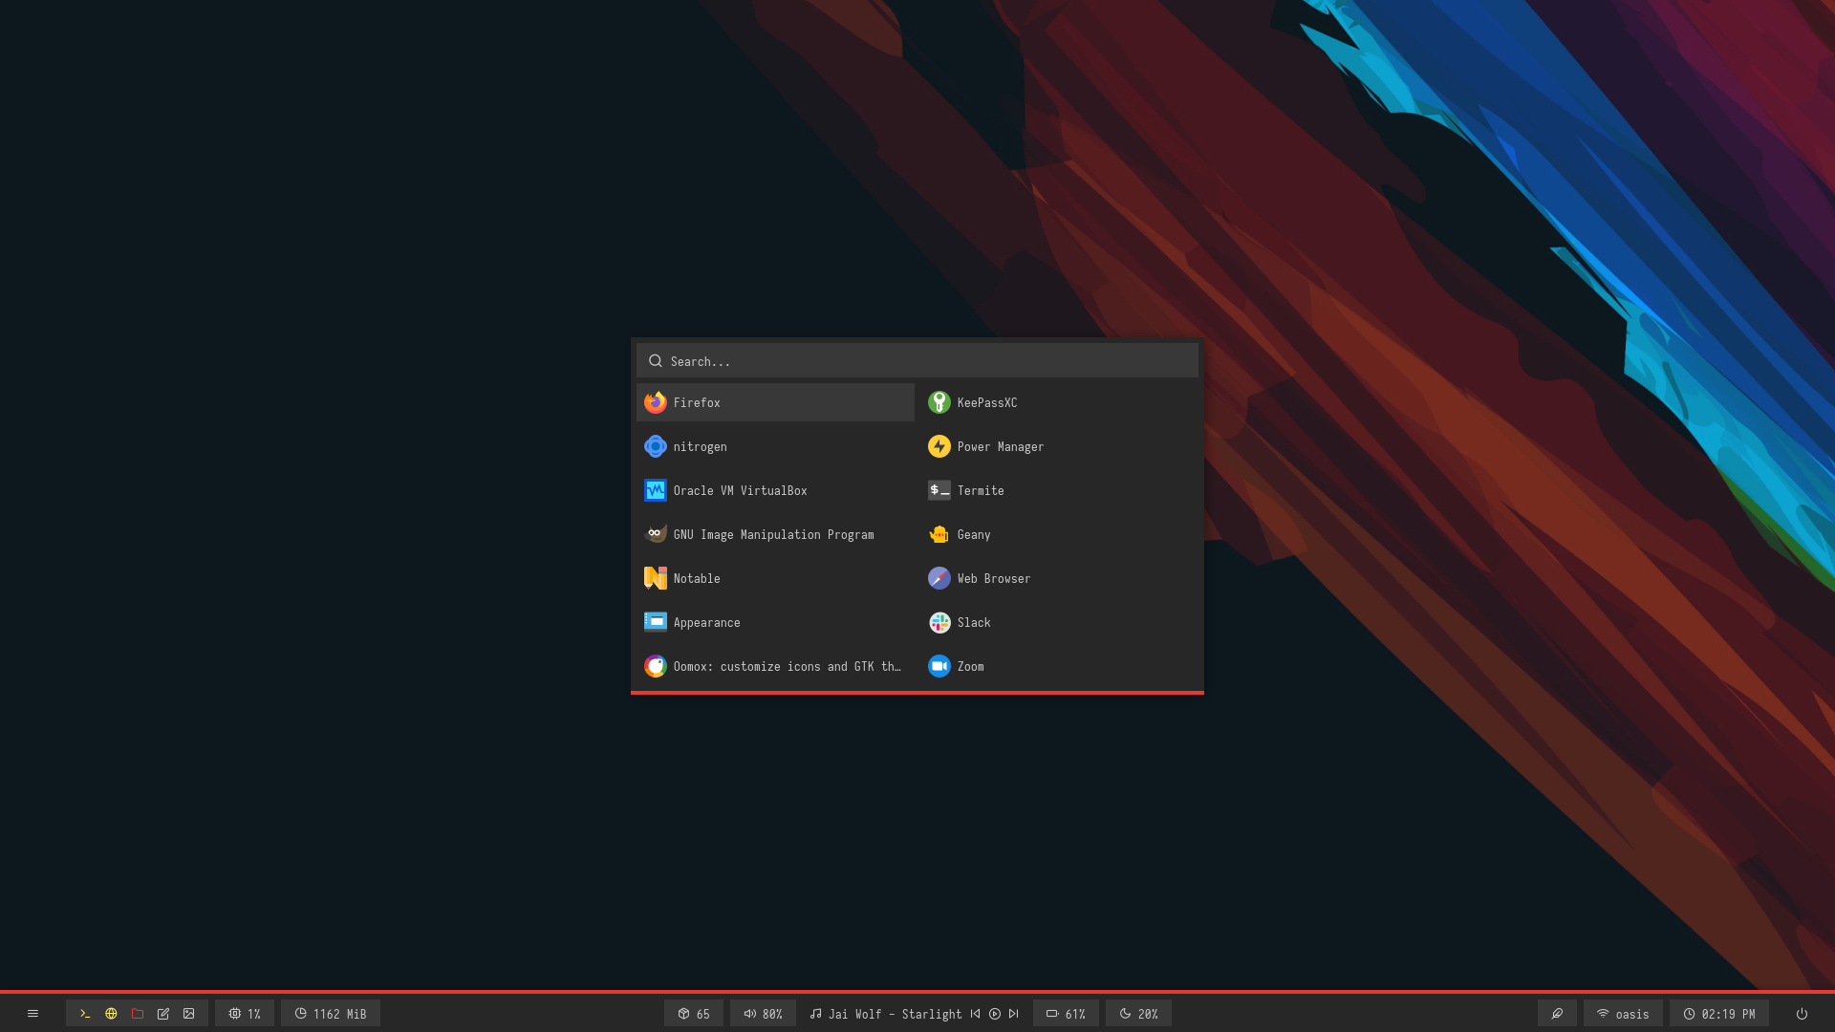The image size is (1835, 1032).
Task: Open the file manager folder icon in the bar
Action: (x=138, y=1014)
